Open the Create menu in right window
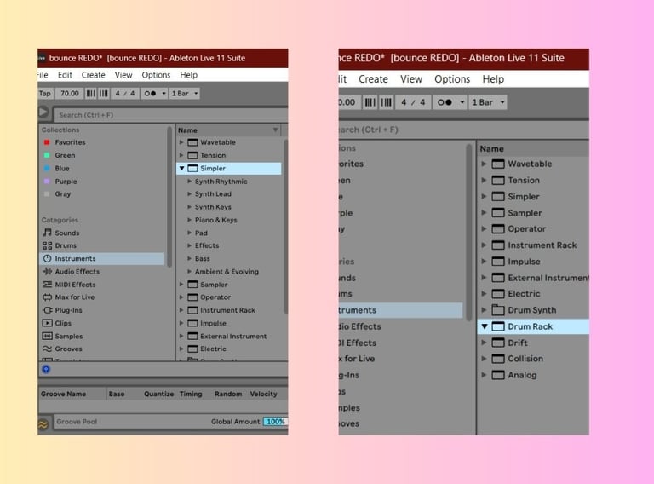The height and width of the screenshot is (484, 654). 373,79
